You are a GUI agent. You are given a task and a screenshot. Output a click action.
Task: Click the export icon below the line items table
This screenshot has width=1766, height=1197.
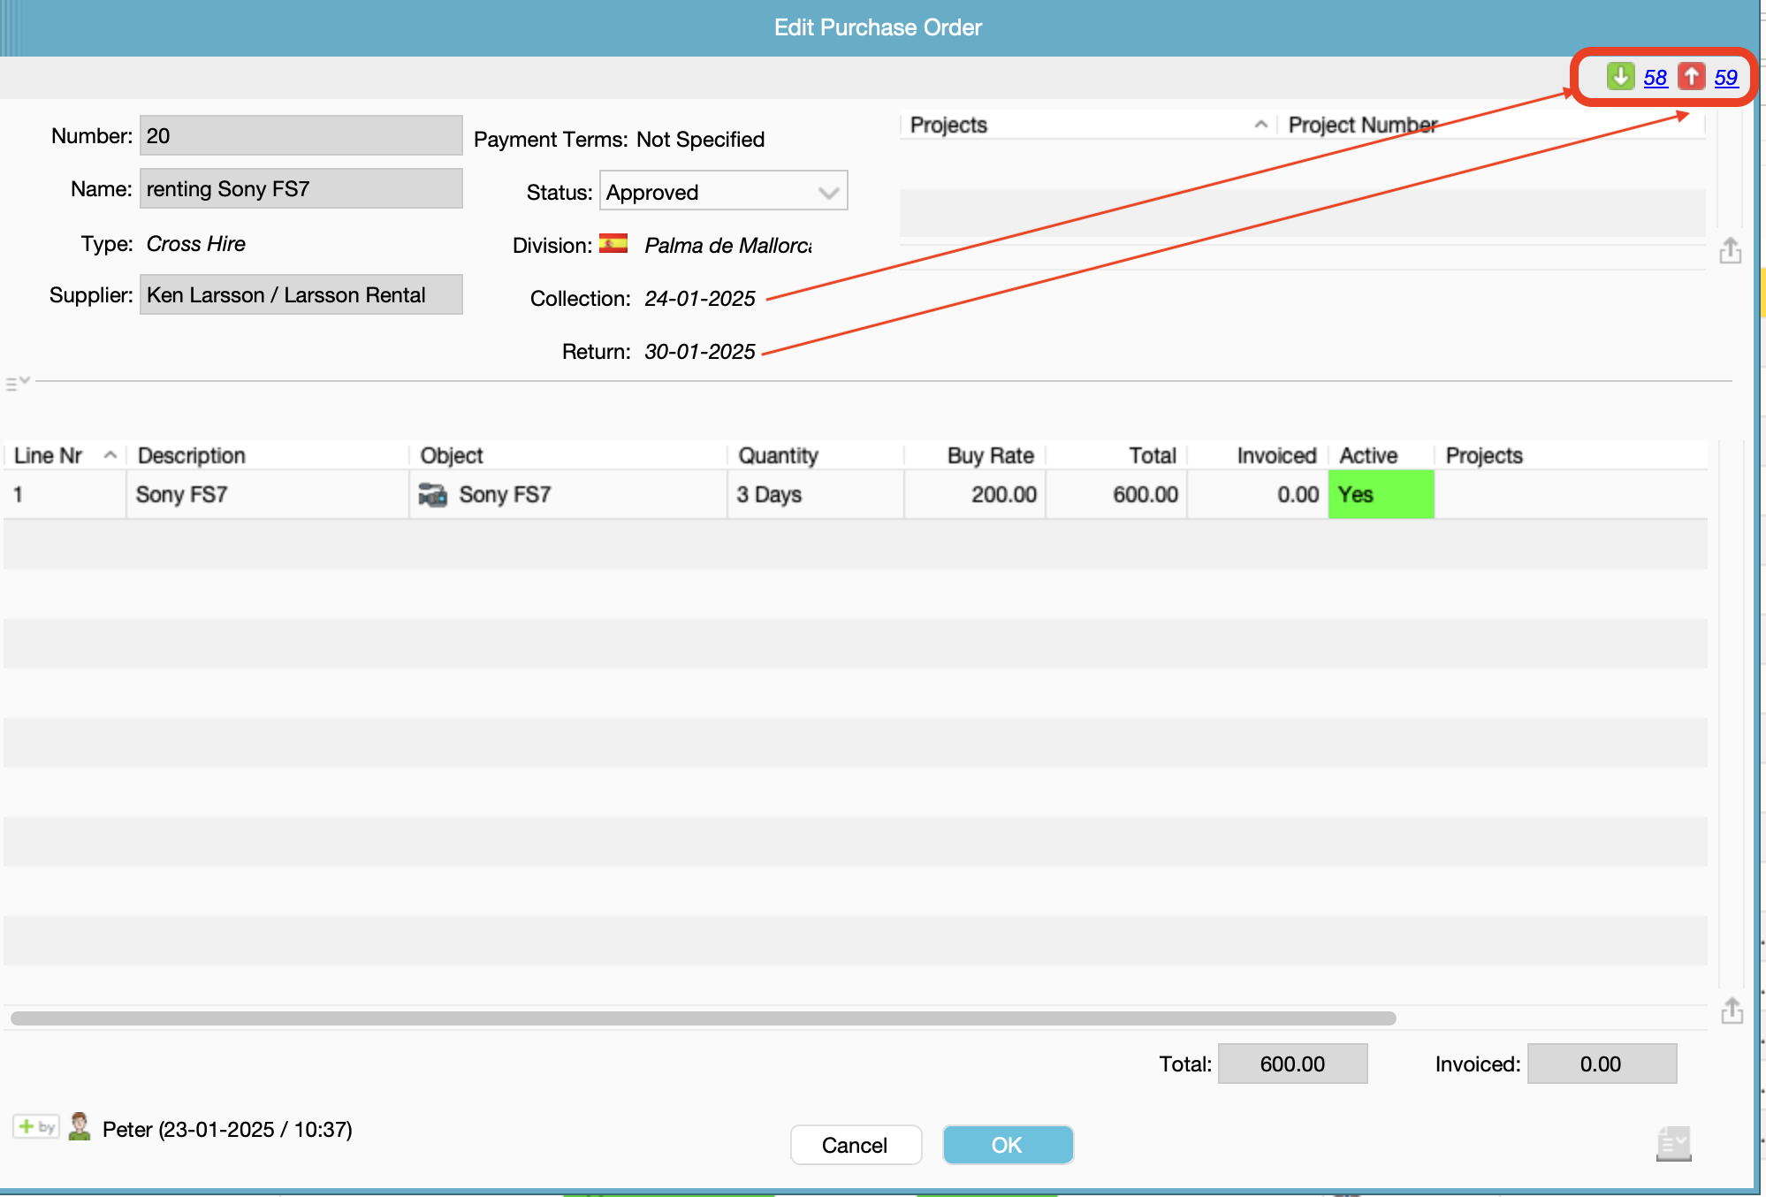click(x=1732, y=1010)
